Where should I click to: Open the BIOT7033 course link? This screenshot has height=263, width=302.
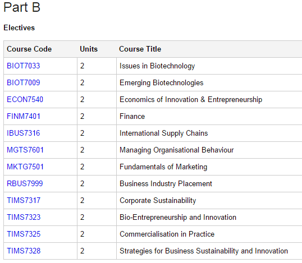[x=24, y=66]
